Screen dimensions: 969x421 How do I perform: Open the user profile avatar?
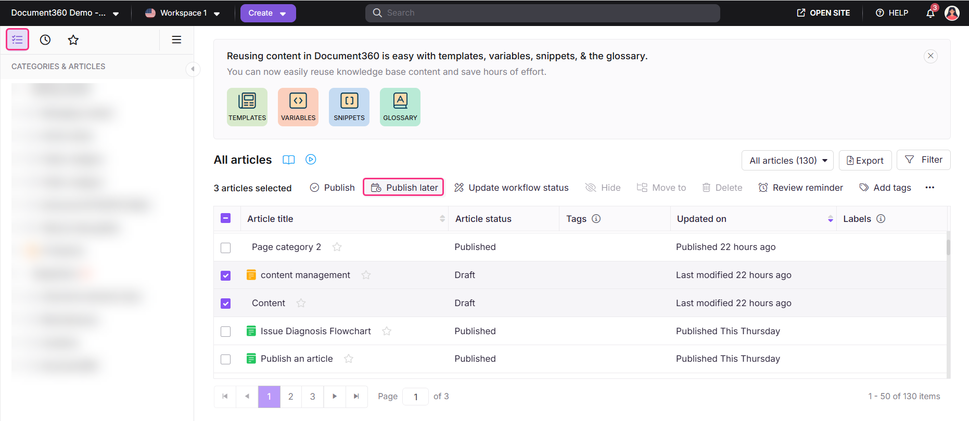pos(952,13)
